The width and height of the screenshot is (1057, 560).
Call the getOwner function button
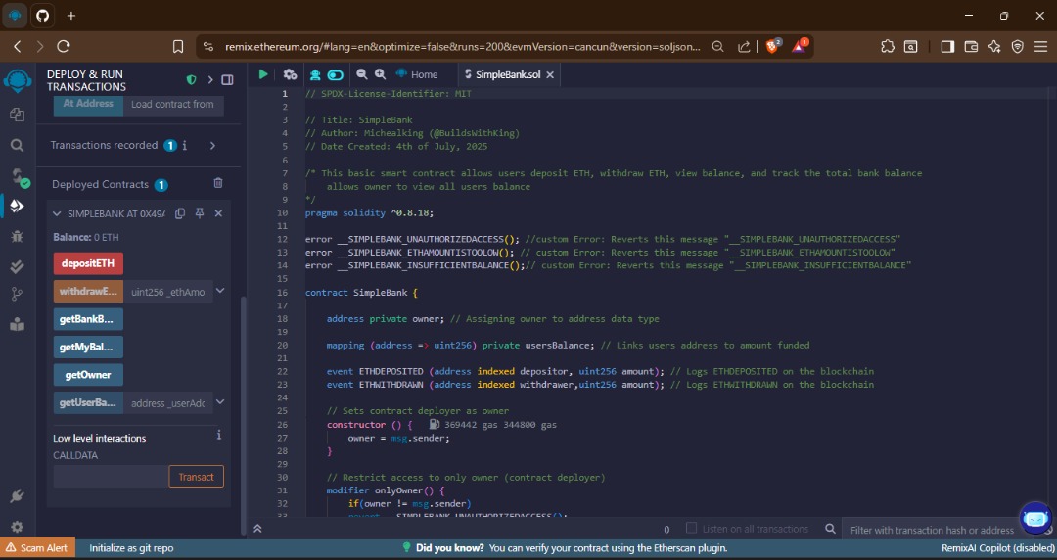click(x=88, y=374)
